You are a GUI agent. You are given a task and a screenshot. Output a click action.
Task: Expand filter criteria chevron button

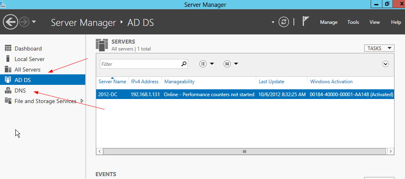pos(386,64)
